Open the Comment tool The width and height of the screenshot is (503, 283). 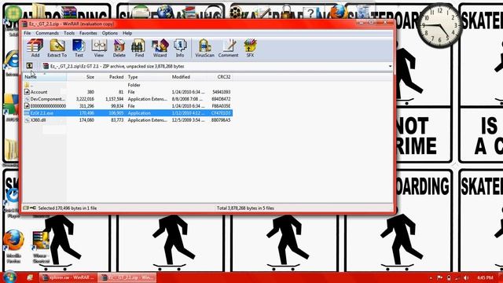point(228,48)
